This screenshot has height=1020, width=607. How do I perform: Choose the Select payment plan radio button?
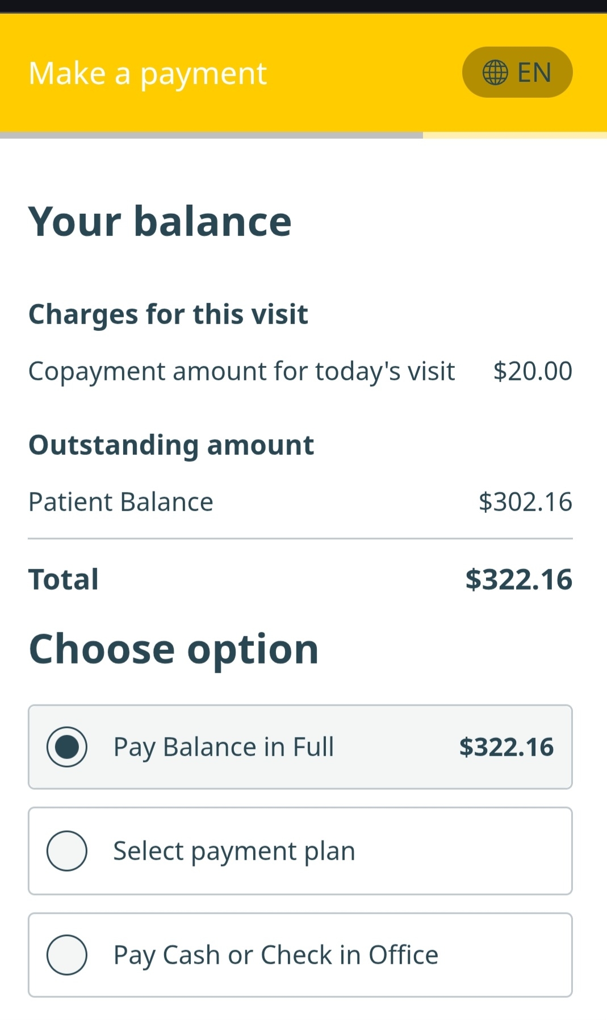[x=67, y=851]
